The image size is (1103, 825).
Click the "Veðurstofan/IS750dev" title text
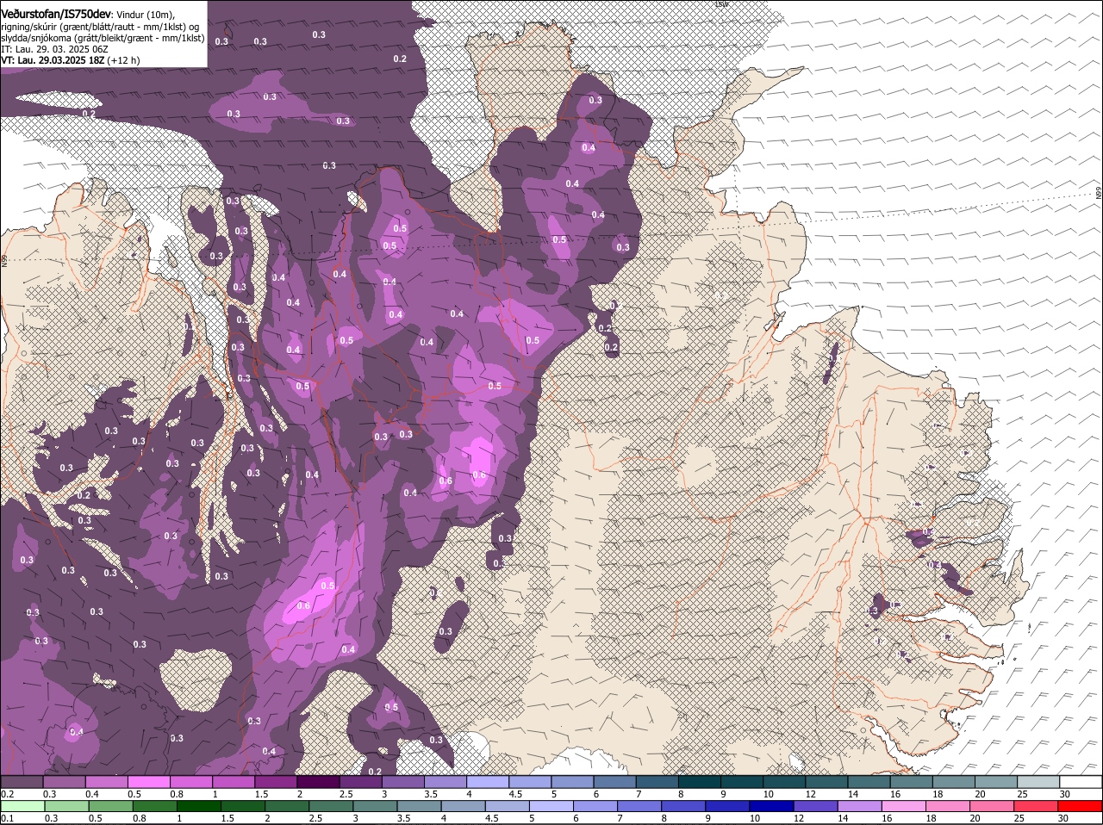click(x=56, y=14)
